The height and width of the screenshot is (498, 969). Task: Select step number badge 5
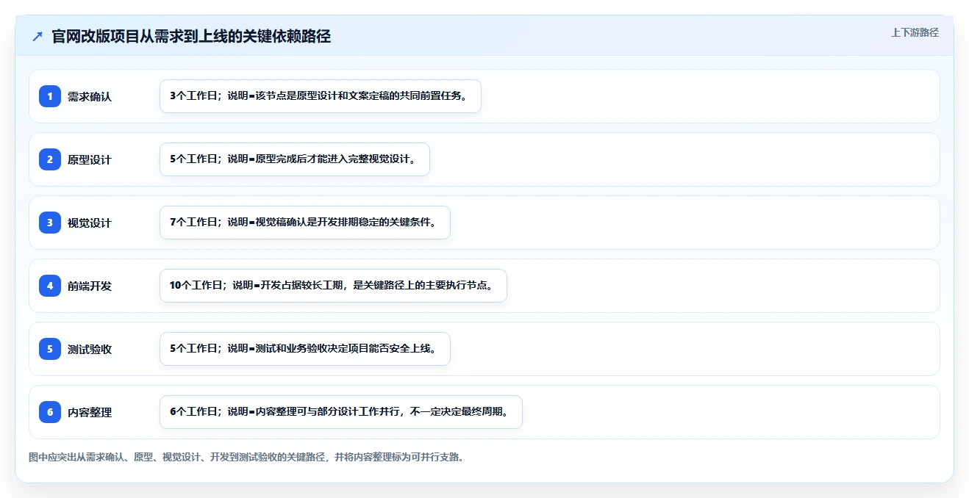(50, 349)
